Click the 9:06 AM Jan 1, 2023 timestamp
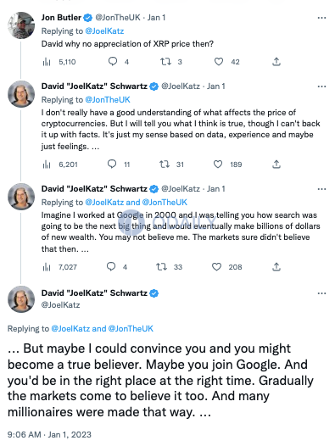This screenshot has height=446, width=335. point(49,435)
